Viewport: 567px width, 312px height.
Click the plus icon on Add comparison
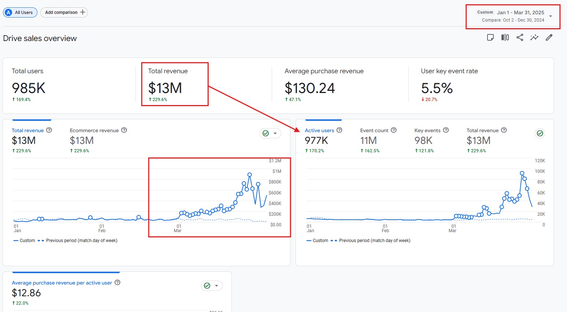pyautogui.click(x=83, y=12)
